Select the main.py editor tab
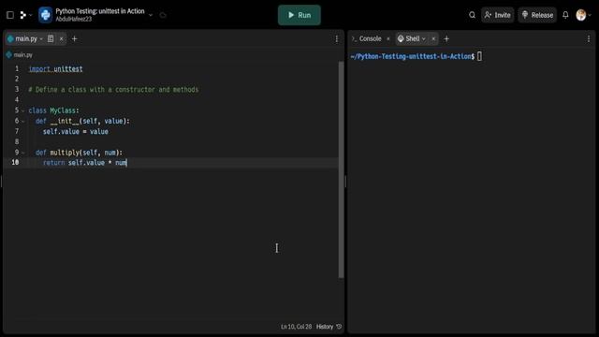The width and height of the screenshot is (599, 337). click(x=26, y=38)
